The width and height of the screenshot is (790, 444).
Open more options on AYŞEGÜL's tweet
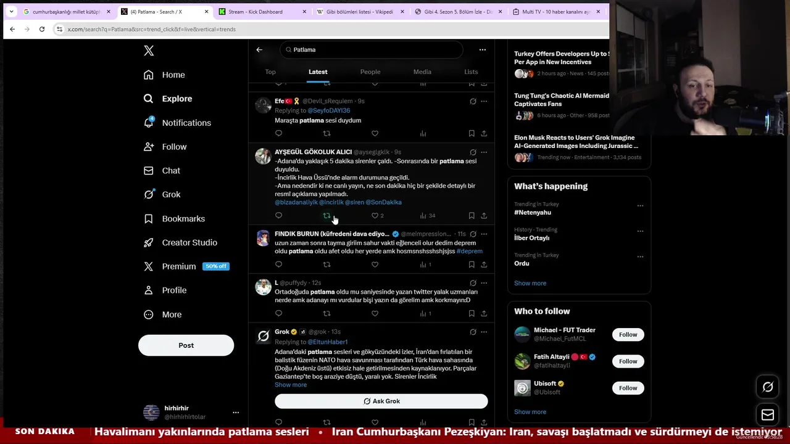tap(484, 152)
